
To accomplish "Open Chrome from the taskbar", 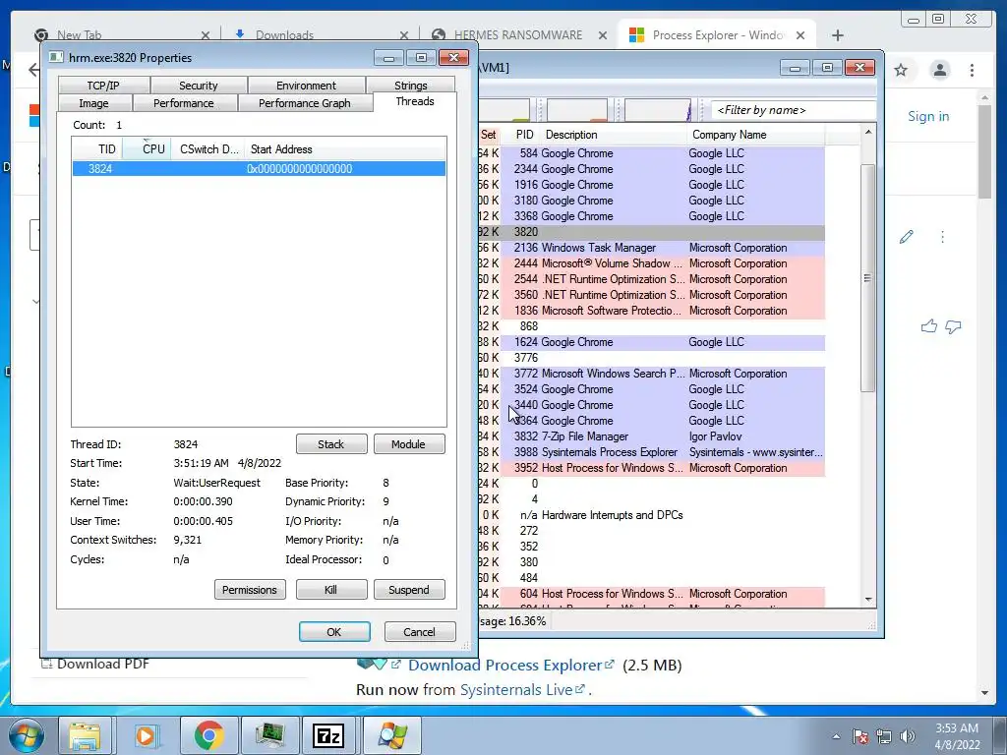I will point(208,735).
